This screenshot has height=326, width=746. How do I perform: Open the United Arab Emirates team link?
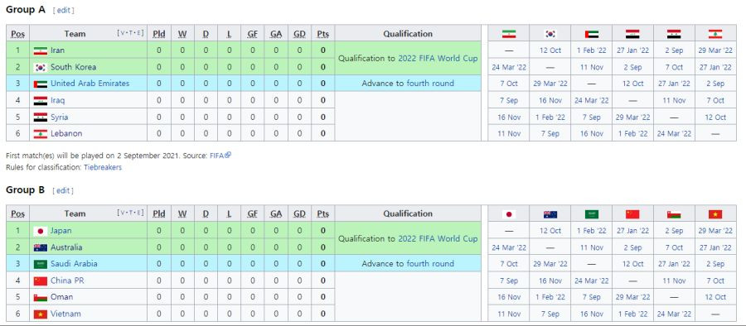coord(90,84)
